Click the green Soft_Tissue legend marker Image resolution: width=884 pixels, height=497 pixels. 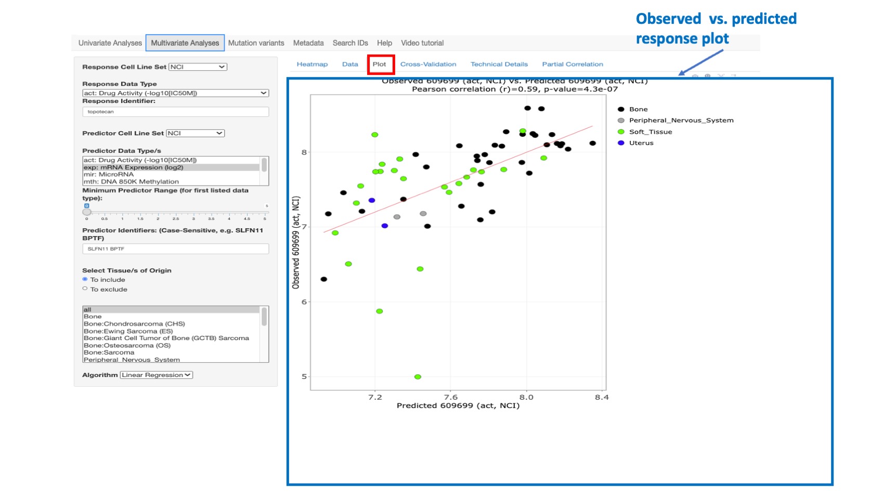pyautogui.click(x=620, y=132)
